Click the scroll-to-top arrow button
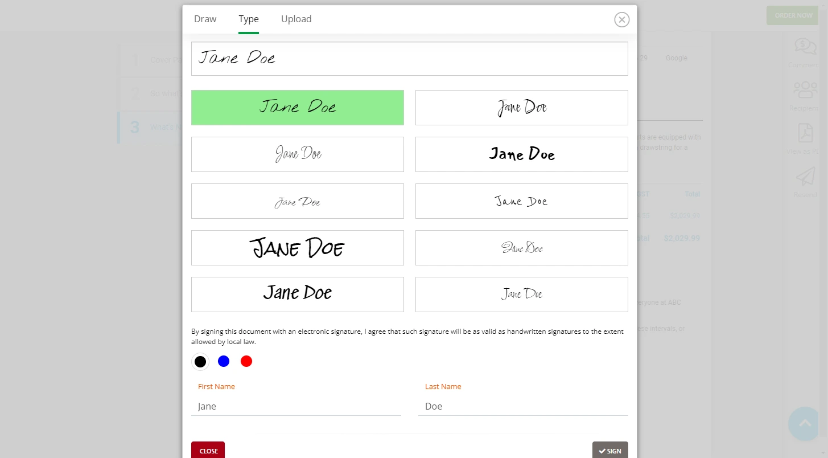828x458 pixels. click(x=803, y=424)
